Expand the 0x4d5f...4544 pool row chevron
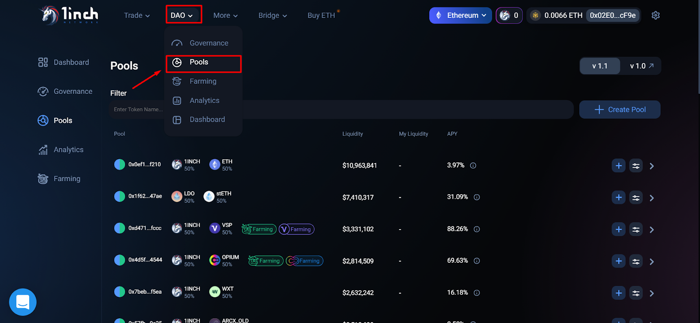Screen dimensions: 700x323 coord(652,261)
